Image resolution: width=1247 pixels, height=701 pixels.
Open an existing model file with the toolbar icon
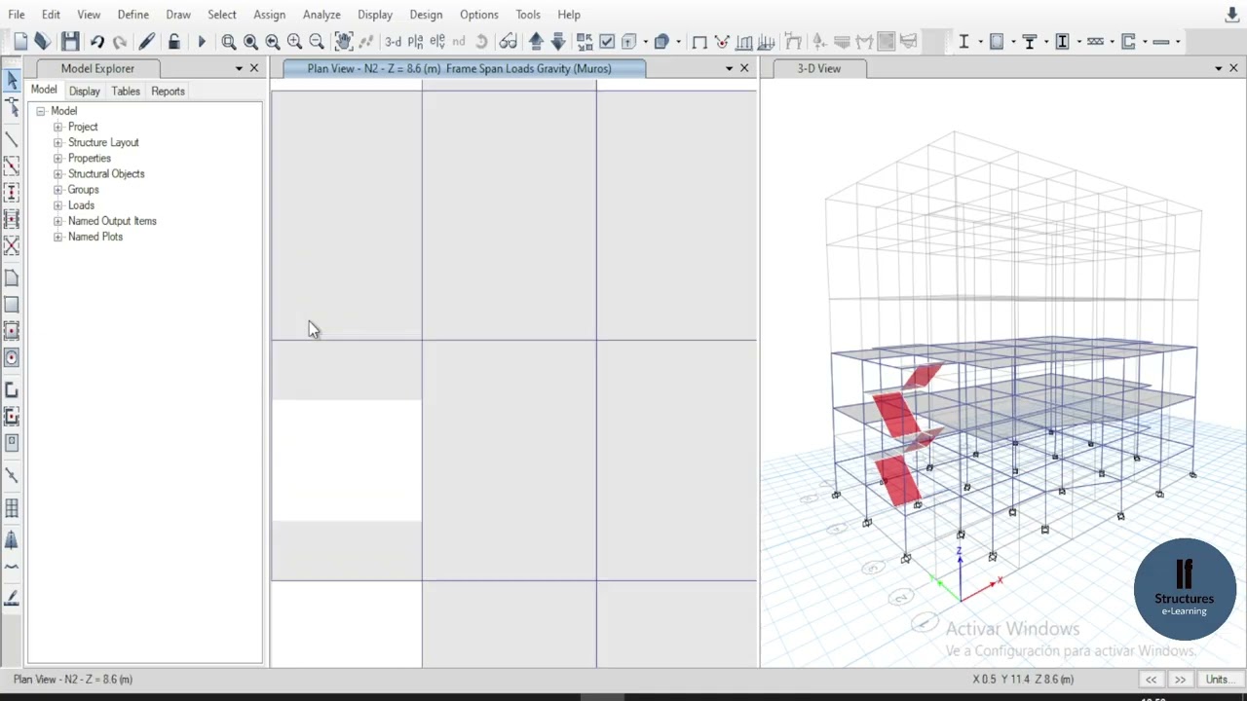point(42,41)
